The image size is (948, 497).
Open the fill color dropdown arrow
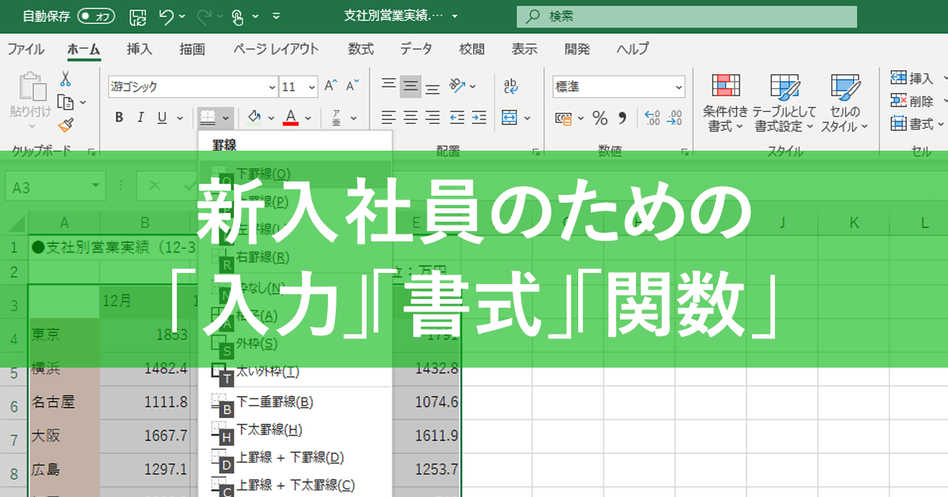pyautogui.click(x=271, y=118)
